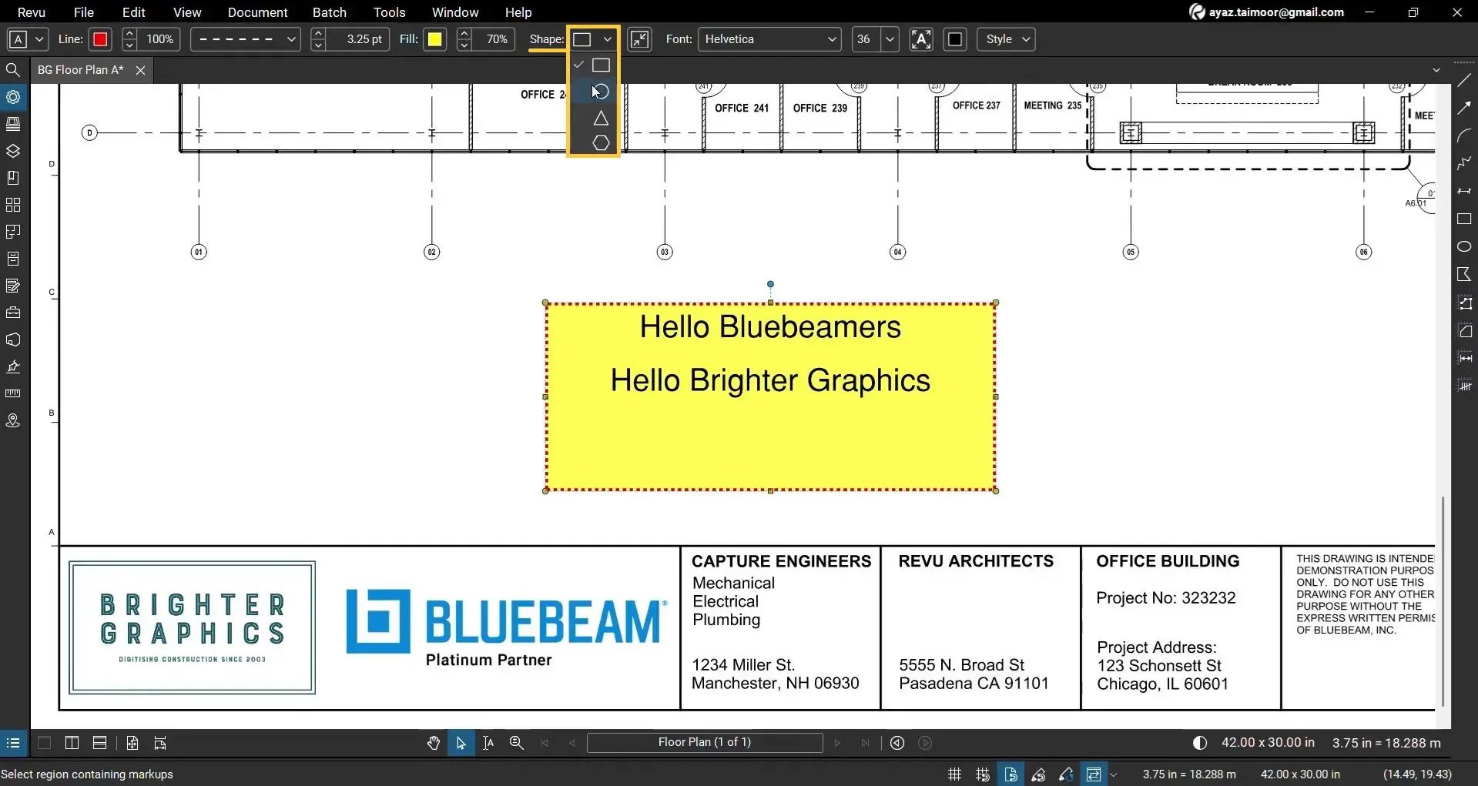The height and width of the screenshot is (786, 1478).
Task: Select the Pan tool
Action: click(x=433, y=743)
